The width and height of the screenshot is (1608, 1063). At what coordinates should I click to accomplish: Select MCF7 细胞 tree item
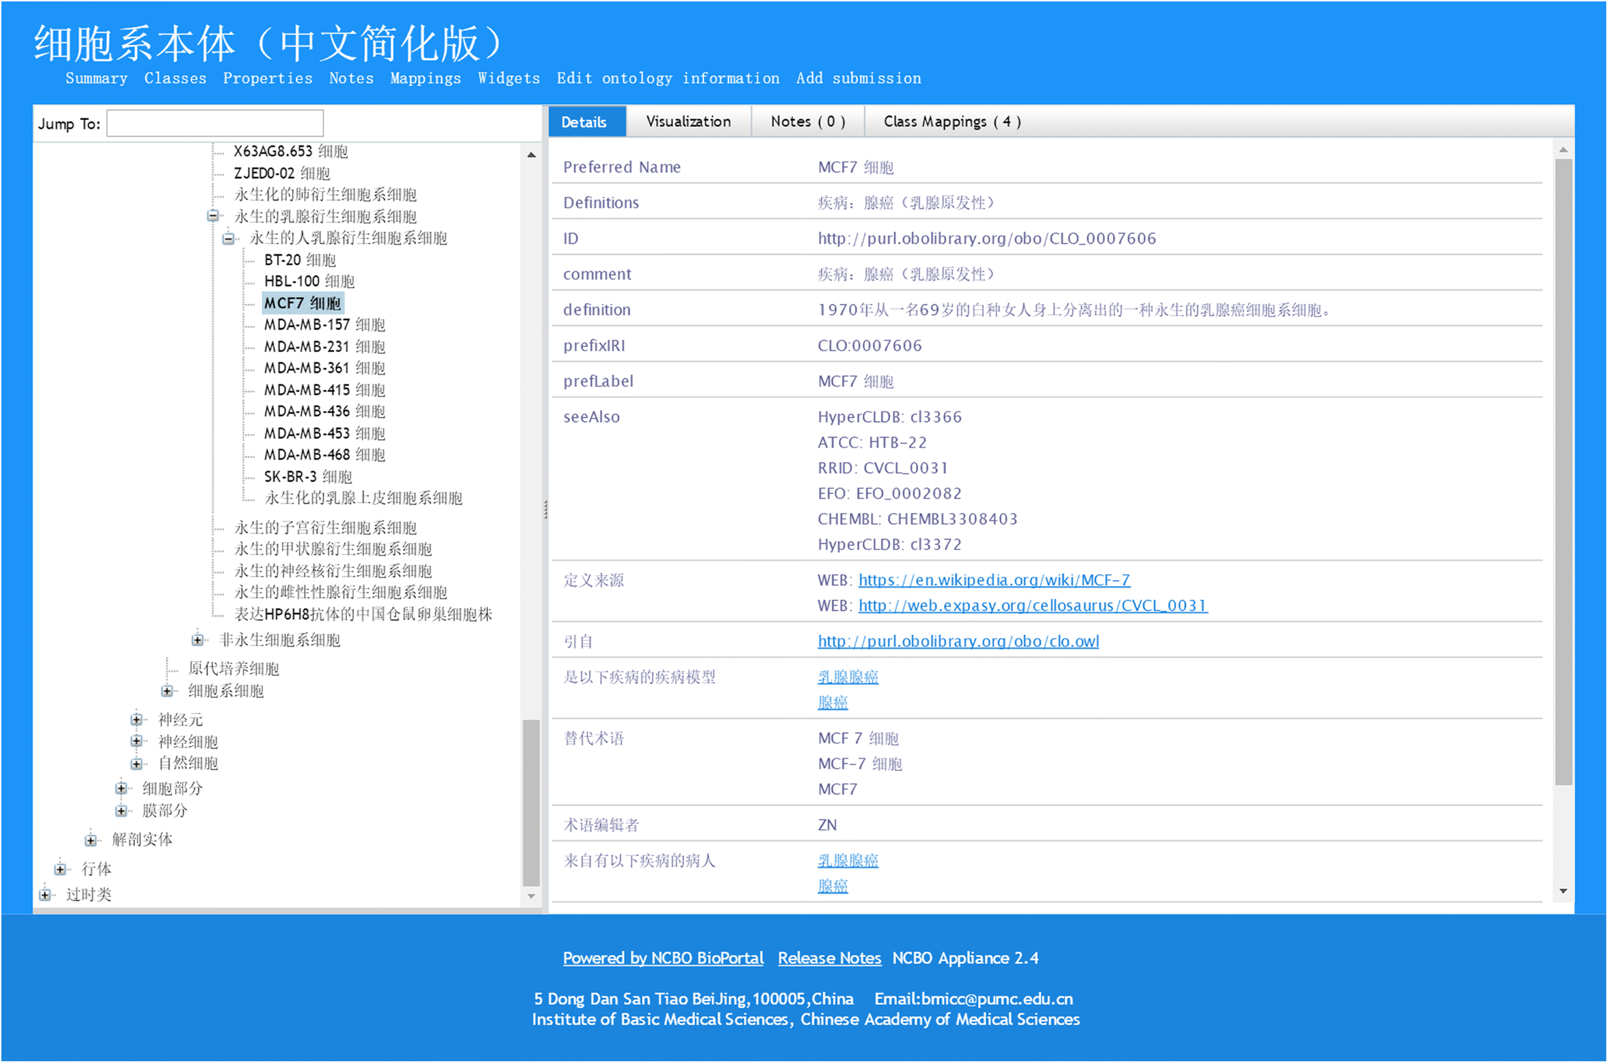303,302
